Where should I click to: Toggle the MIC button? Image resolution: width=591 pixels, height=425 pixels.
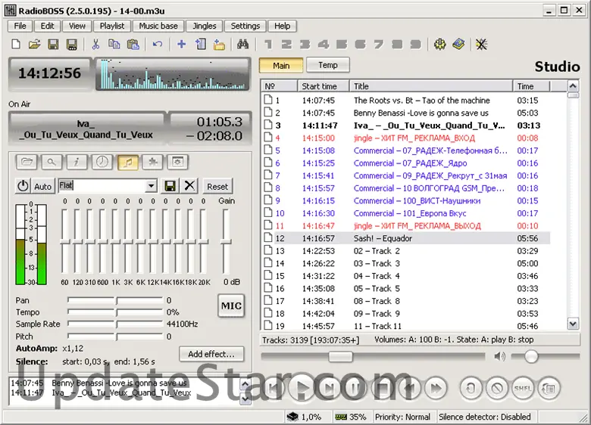coord(230,306)
